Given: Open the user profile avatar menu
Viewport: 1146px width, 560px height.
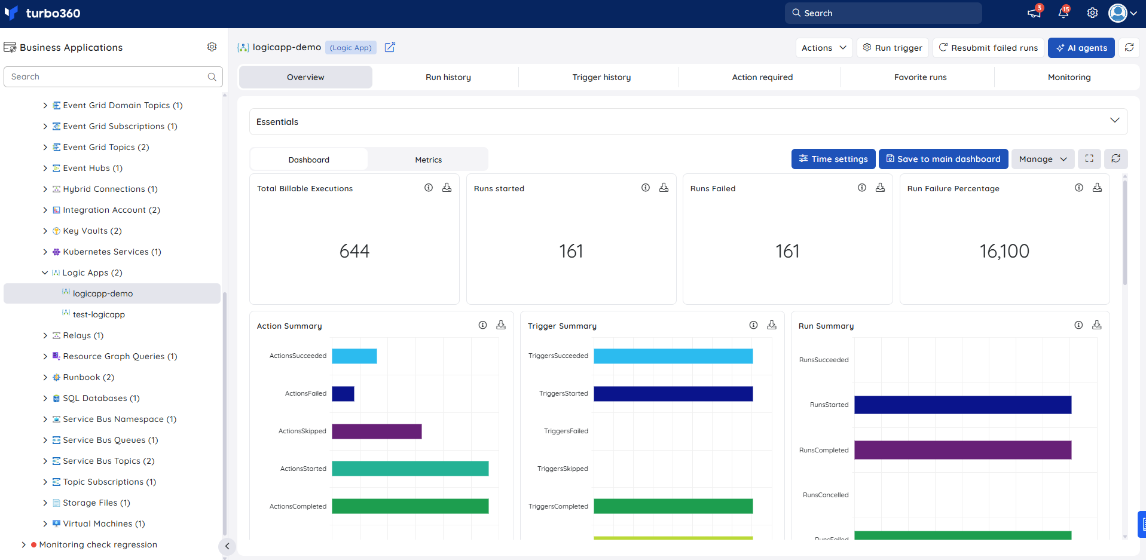Looking at the screenshot, I should pos(1123,13).
